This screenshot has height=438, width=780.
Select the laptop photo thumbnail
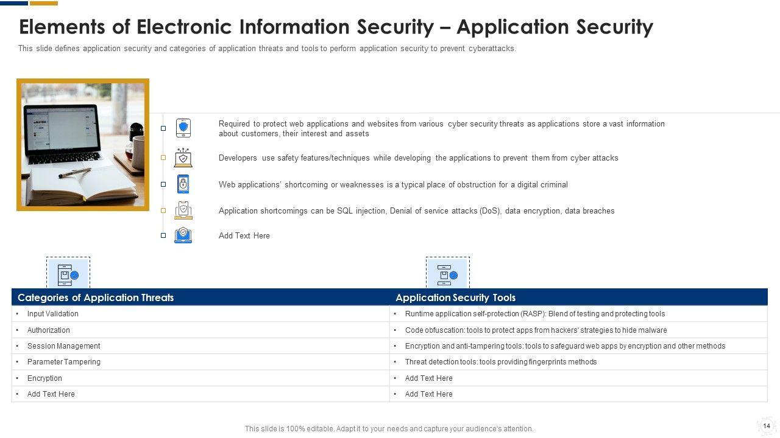[x=83, y=145]
